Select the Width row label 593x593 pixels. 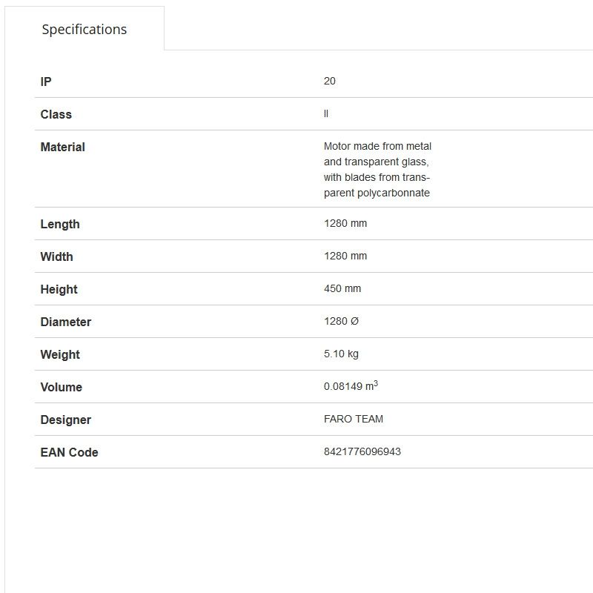click(x=56, y=256)
